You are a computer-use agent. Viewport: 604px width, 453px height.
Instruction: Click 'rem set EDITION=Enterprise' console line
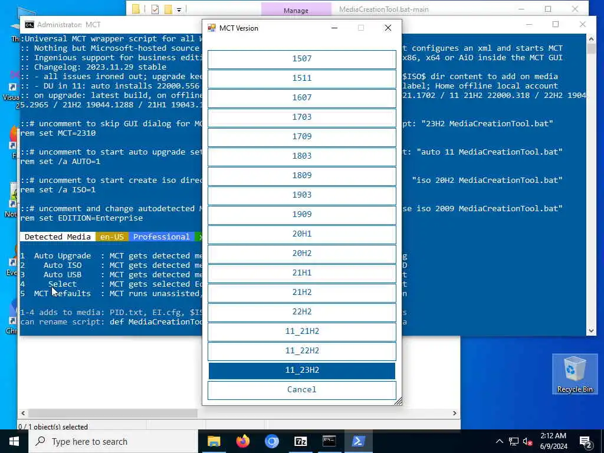pos(81,218)
